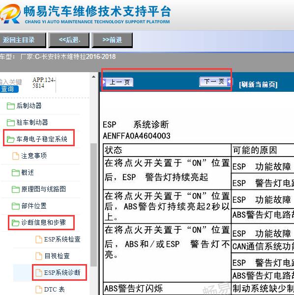Viewport: 294px width, 295px height.
Task: Expand the 概述 entry
Action: (x=28, y=172)
